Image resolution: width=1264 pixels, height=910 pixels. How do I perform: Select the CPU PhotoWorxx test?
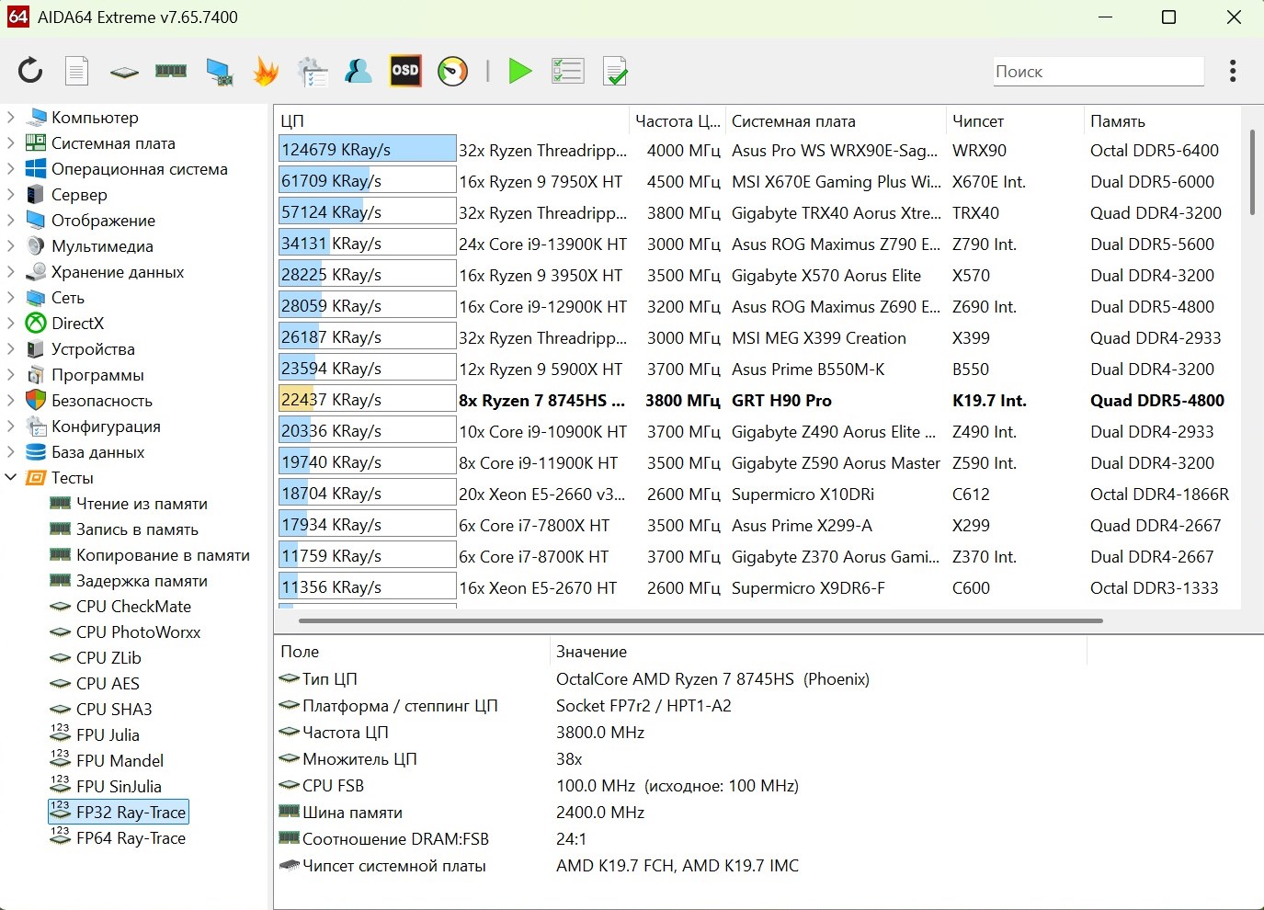pyautogui.click(x=138, y=632)
